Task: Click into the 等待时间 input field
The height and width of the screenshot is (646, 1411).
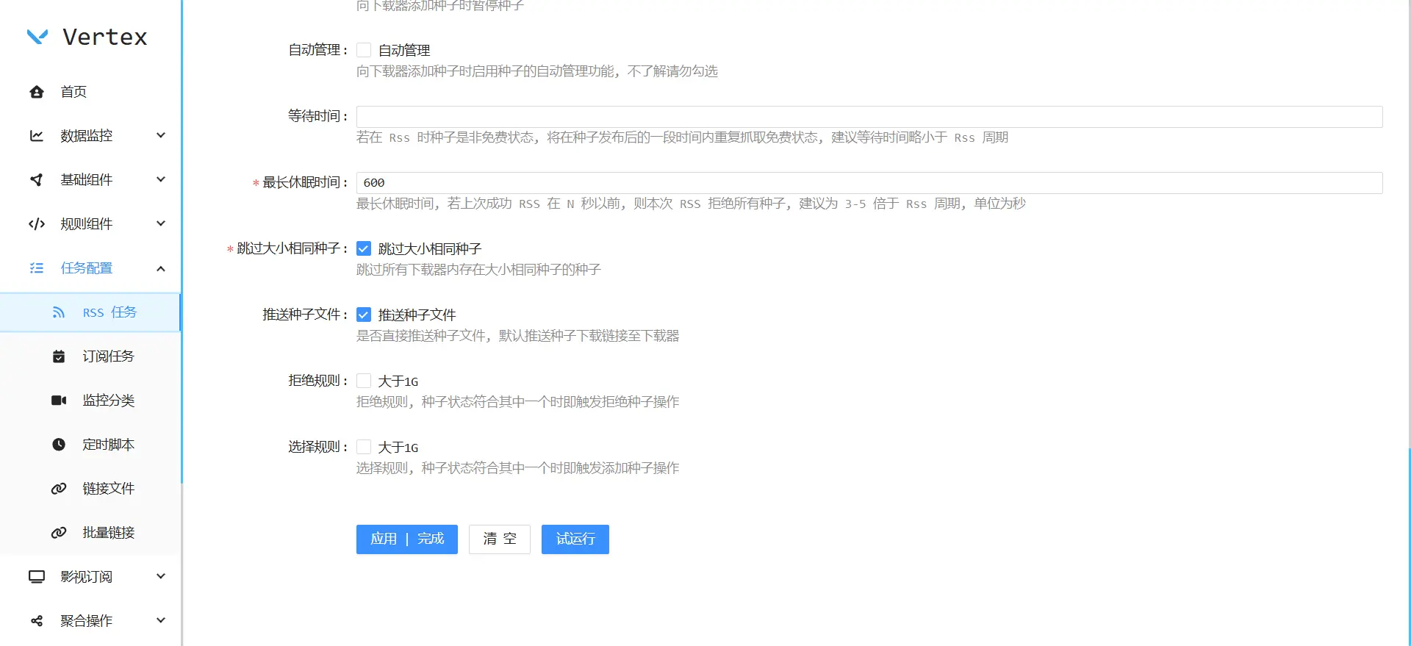Action: (x=869, y=117)
